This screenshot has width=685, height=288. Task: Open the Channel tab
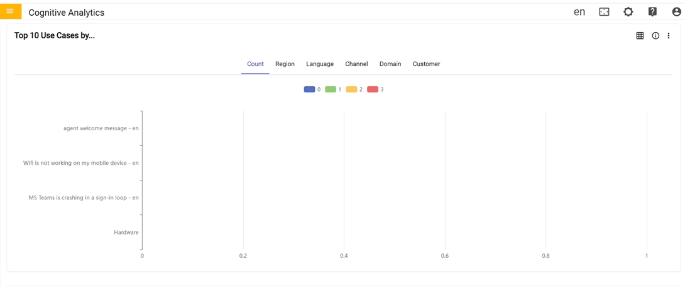click(x=356, y=64)
